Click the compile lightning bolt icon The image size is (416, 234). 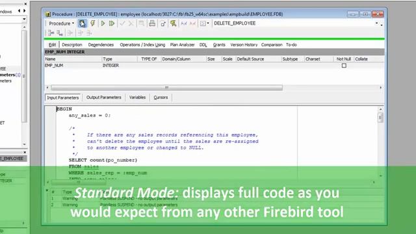[92, 23]
